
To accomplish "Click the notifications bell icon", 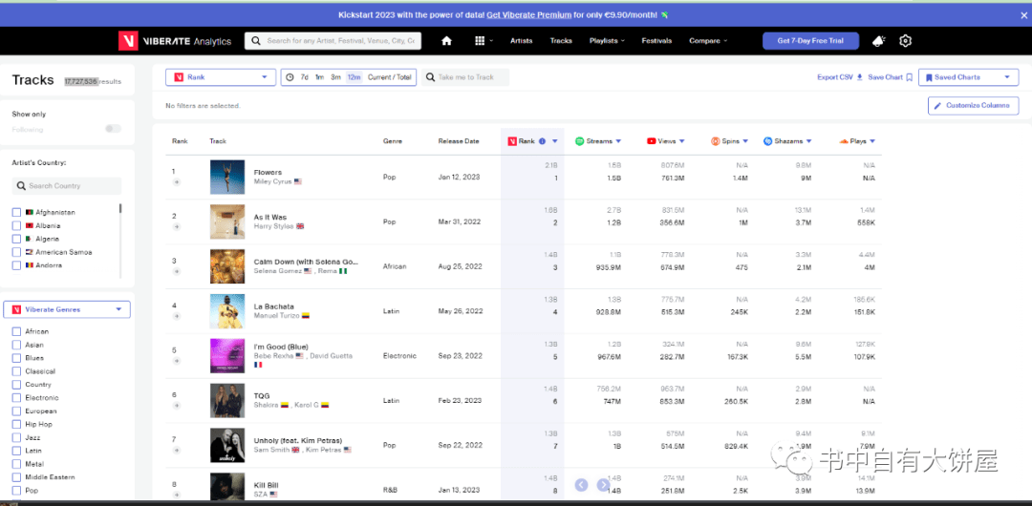I will [x=878, y=41].
